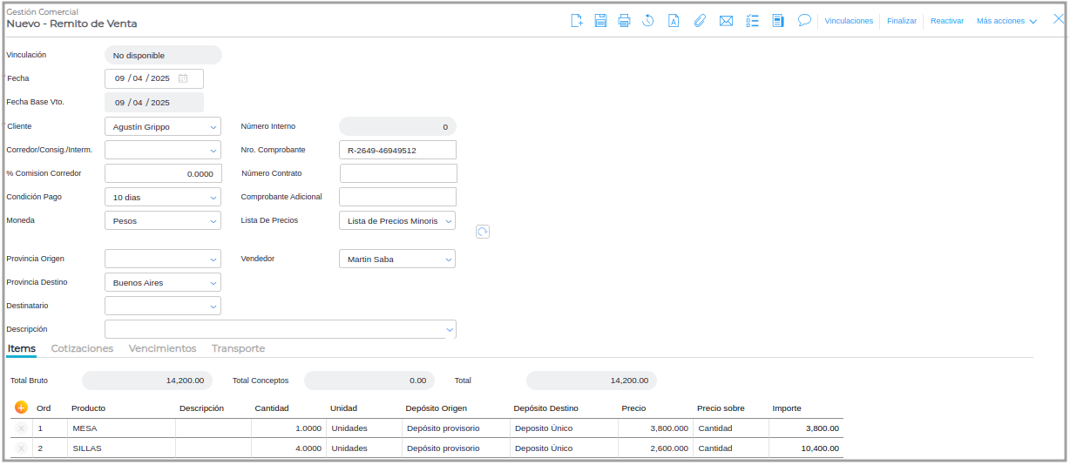The image size is (1070, 465).
Task: Click the Número Interno field
Action: click(397, 127)
